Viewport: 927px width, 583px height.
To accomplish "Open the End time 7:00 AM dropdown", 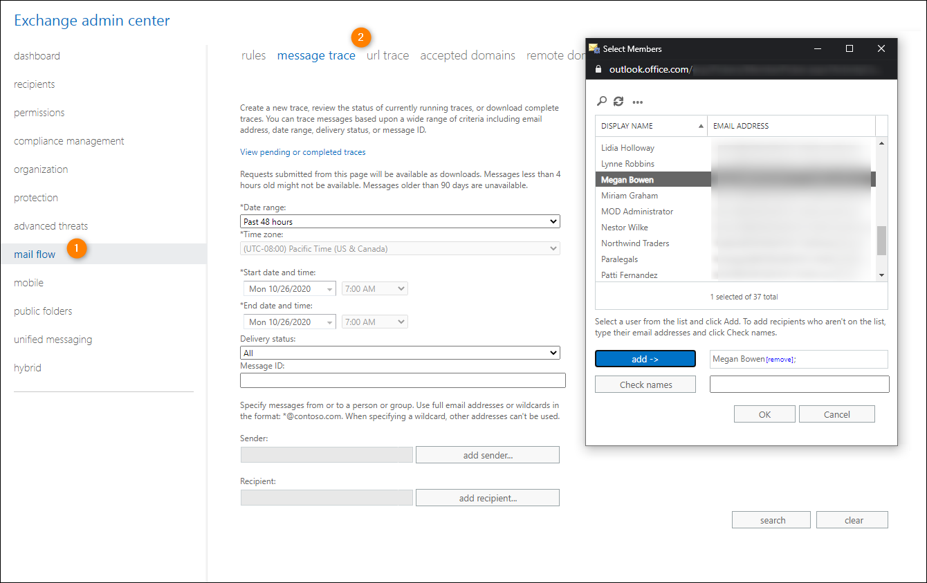I will click(x=374, y=322).
